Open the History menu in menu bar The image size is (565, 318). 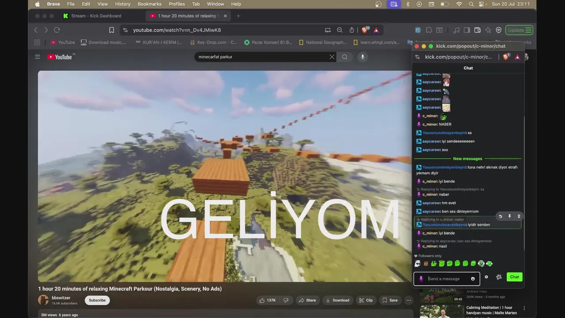pyautogui.click(x=123, y=4)
